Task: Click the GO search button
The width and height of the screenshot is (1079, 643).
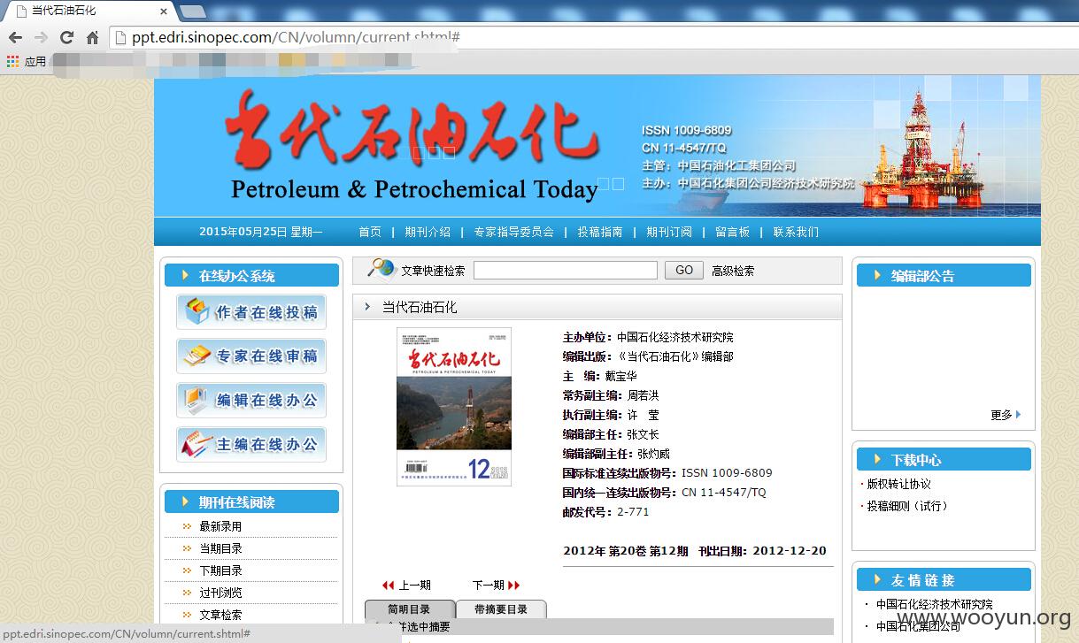Action: pos(684,271)
